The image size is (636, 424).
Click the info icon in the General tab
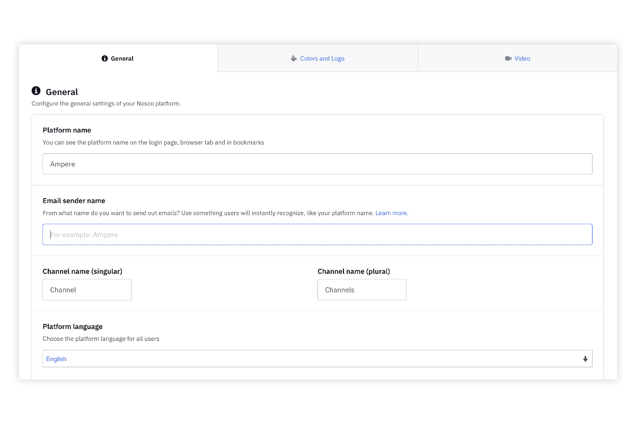104,58
